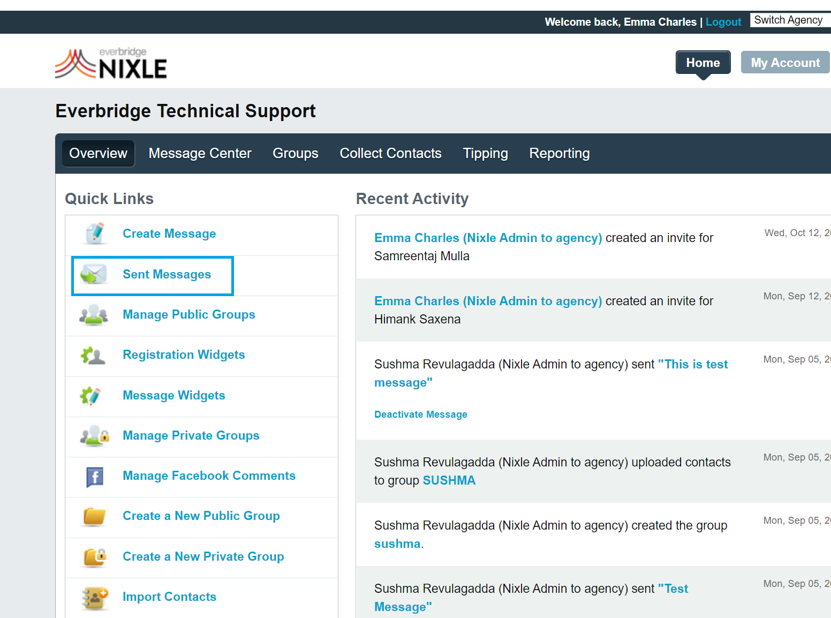Screen dimensions: 831x618
Task: Click the Import Contacts address book icon
Action: pos(95,598)
